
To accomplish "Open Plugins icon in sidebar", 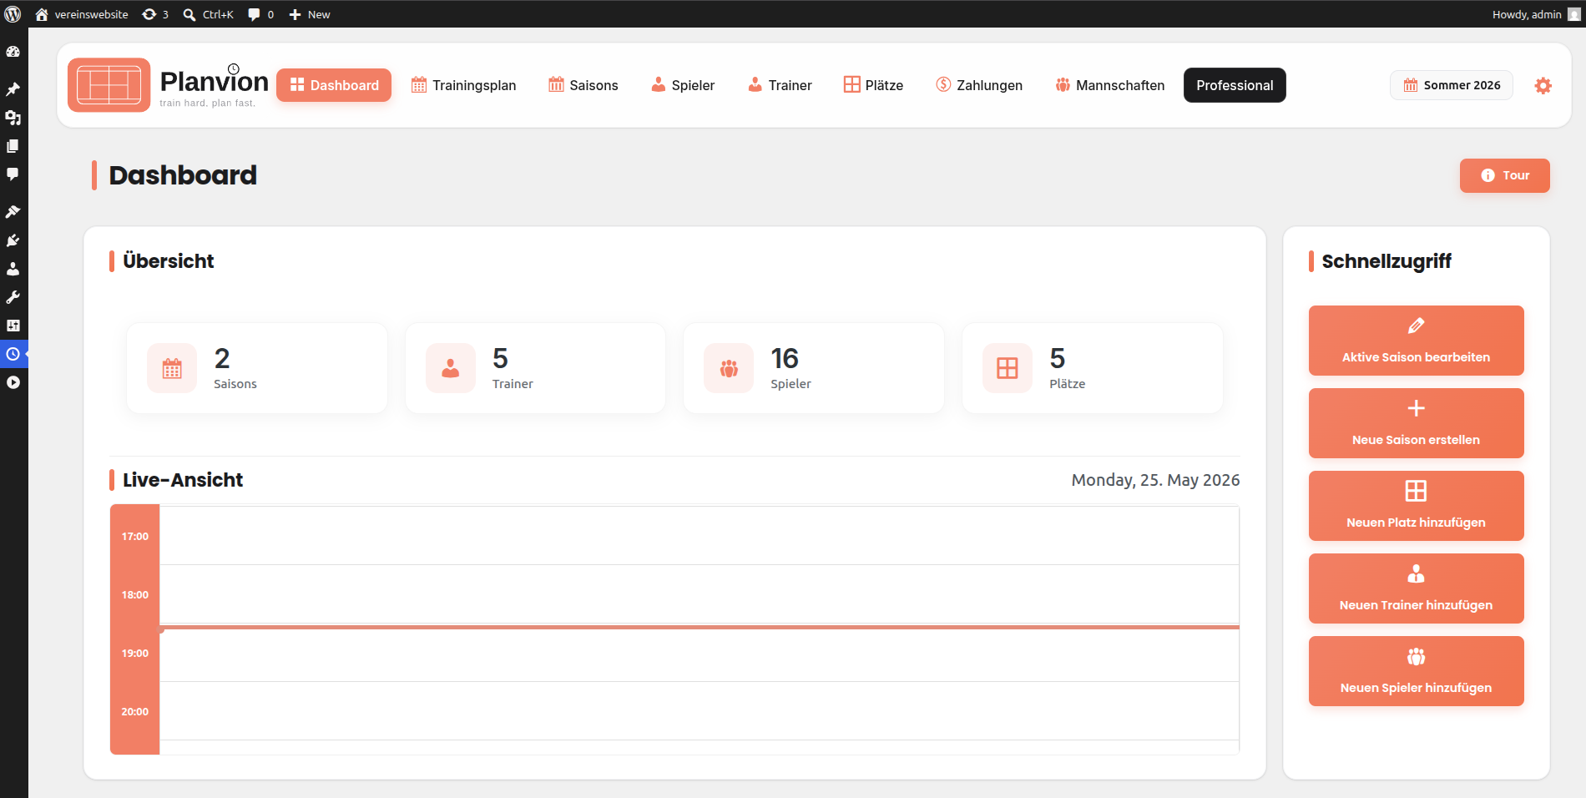I will pos(13,240).
